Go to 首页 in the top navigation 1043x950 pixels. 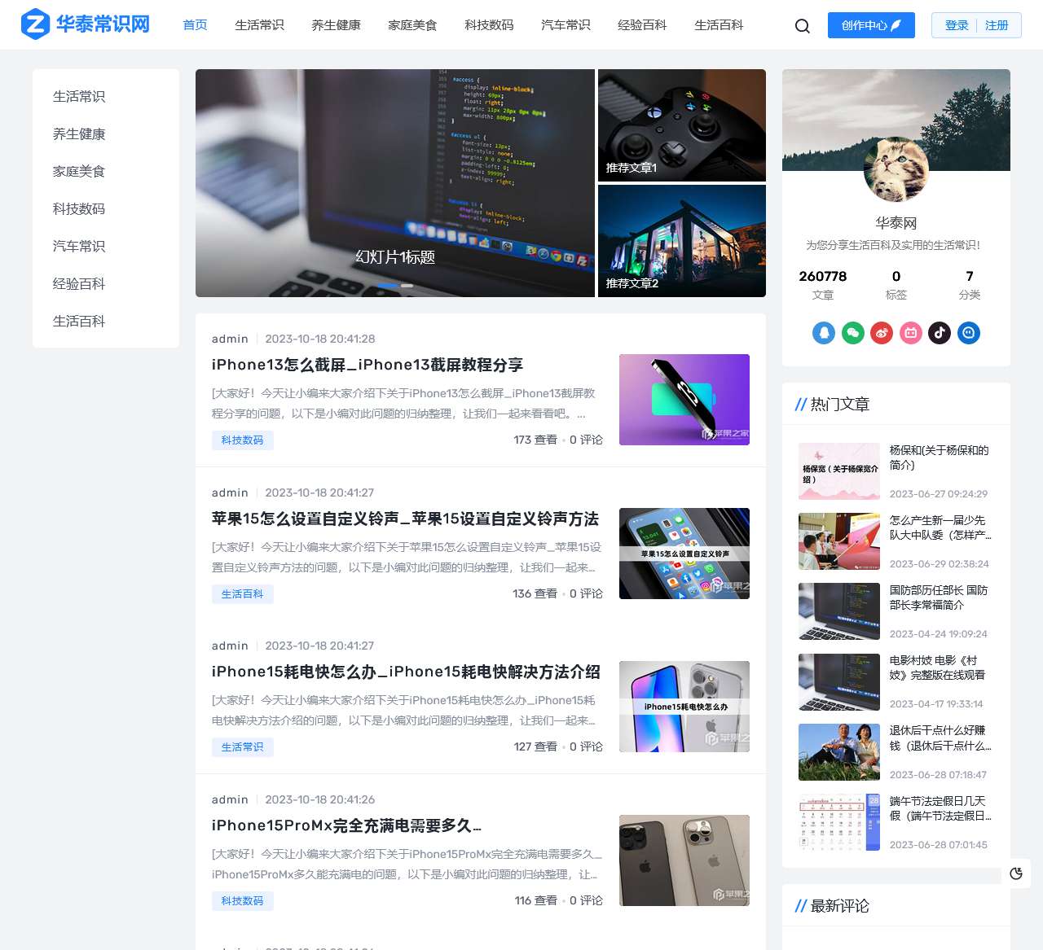click(196, 25)
